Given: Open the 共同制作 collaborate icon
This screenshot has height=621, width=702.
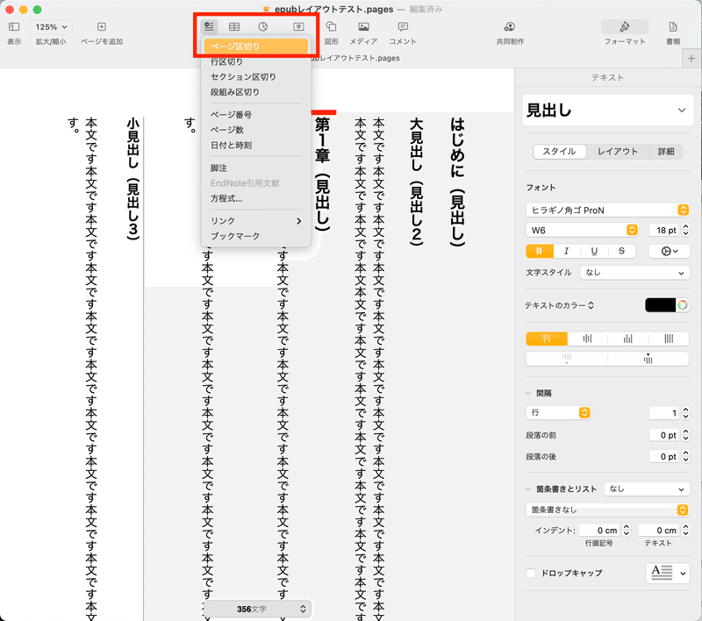Looking at the screenshot, I should [510, 27].
